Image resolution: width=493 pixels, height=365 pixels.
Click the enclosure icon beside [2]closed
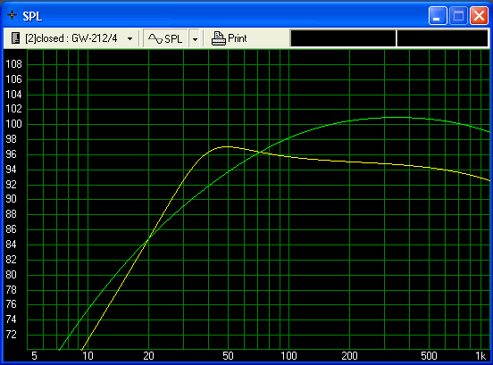(15, 38)
